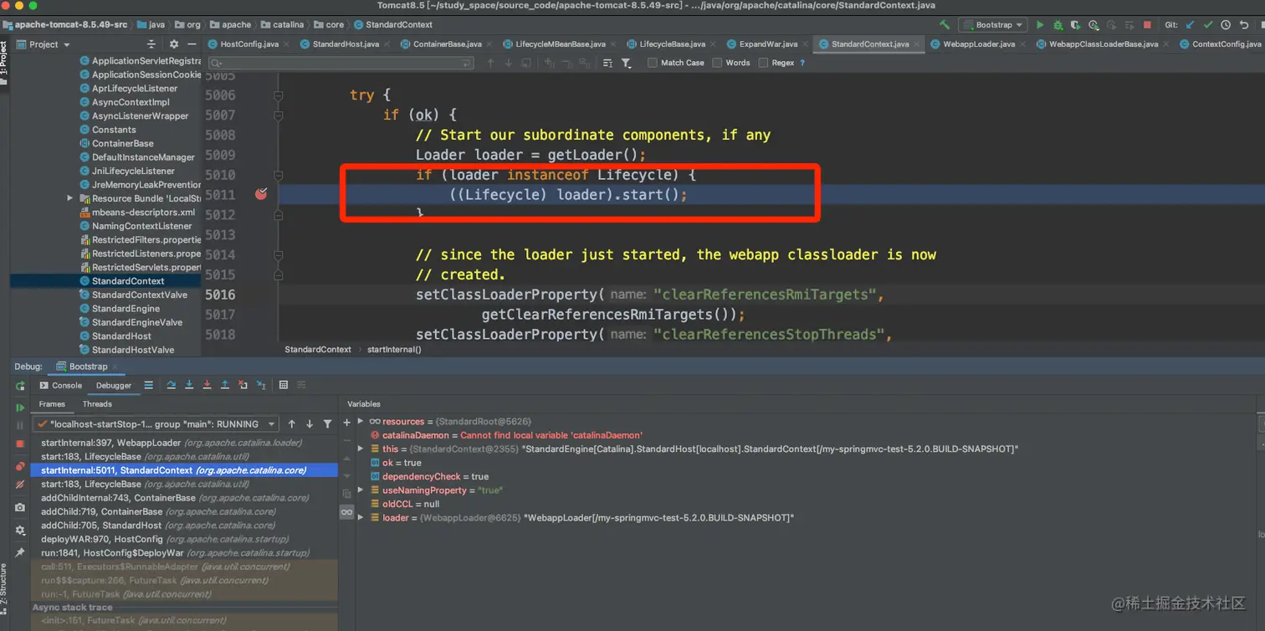This screenshot has width=1265, height=631.
Task: Click the Step Into icon
Action: pyautogui.click(x=189, y=385)
